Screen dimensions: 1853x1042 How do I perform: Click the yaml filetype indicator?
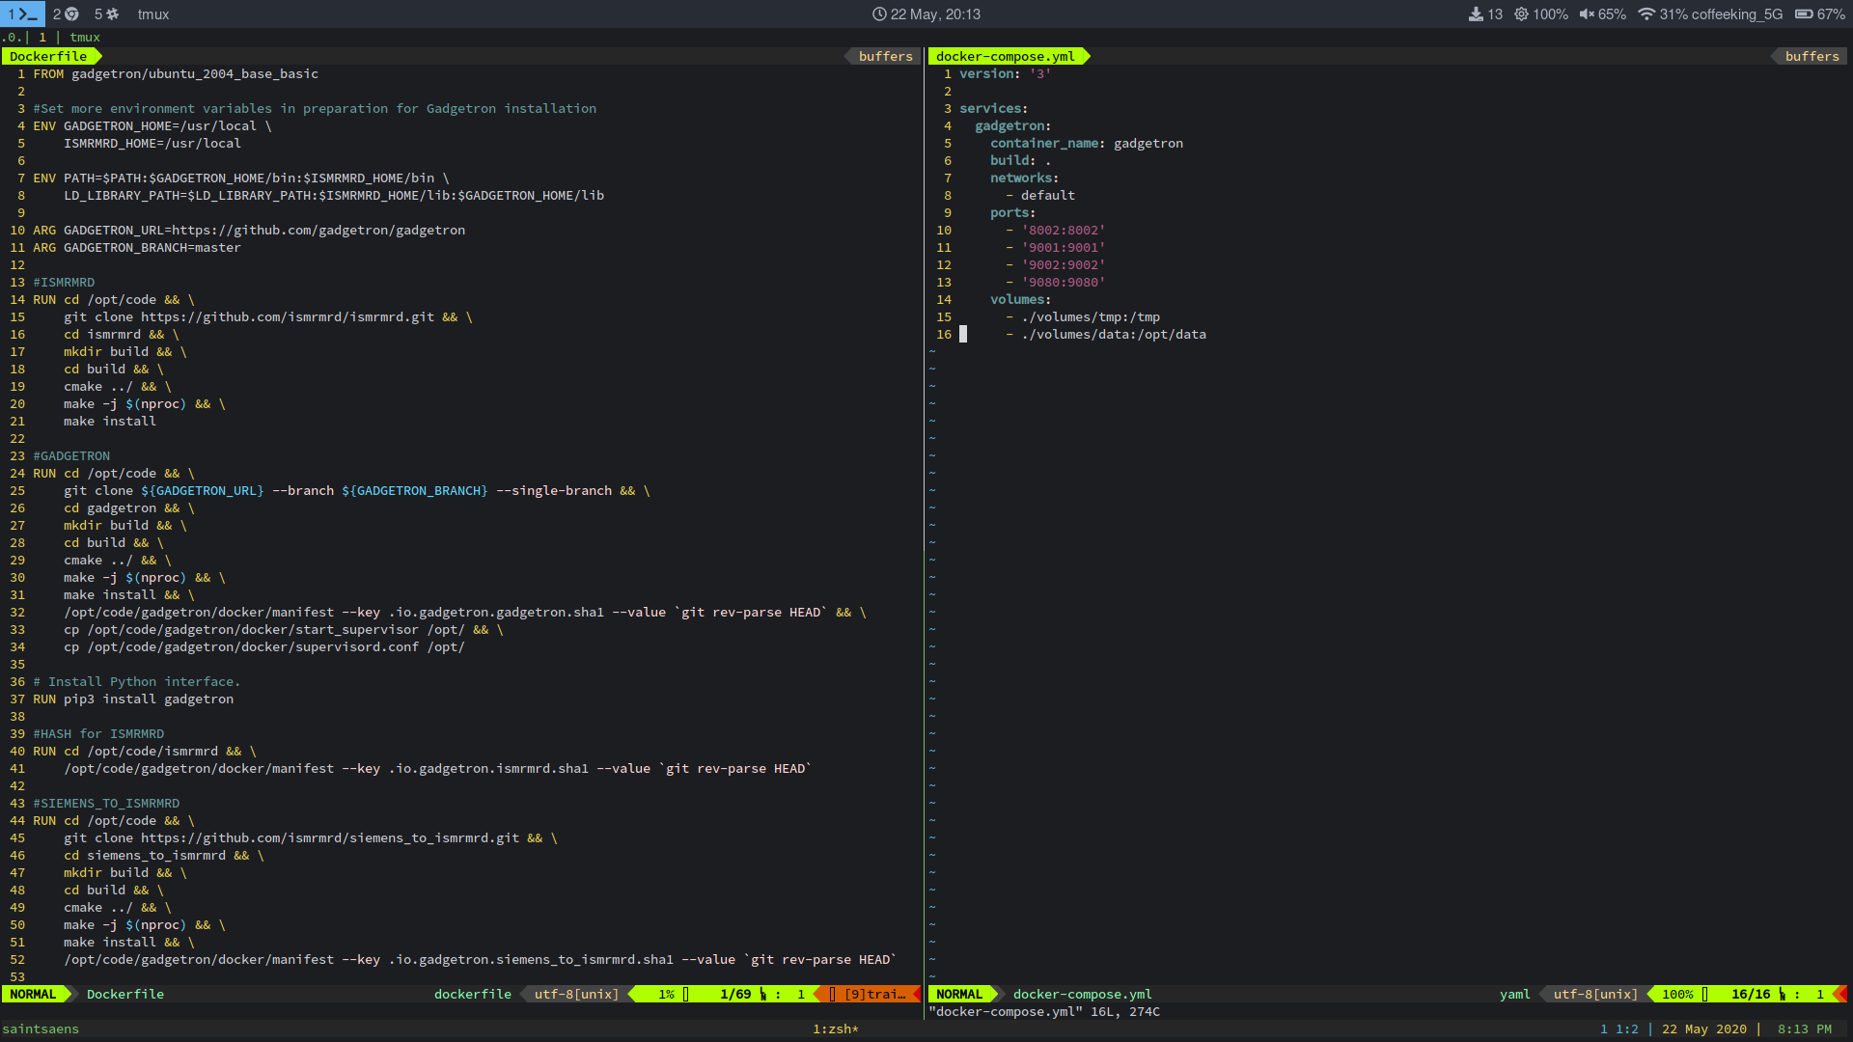click(x=1515, y=994)
